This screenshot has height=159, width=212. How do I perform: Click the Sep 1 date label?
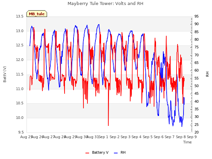pyautogui.click(x=103, y=137)
